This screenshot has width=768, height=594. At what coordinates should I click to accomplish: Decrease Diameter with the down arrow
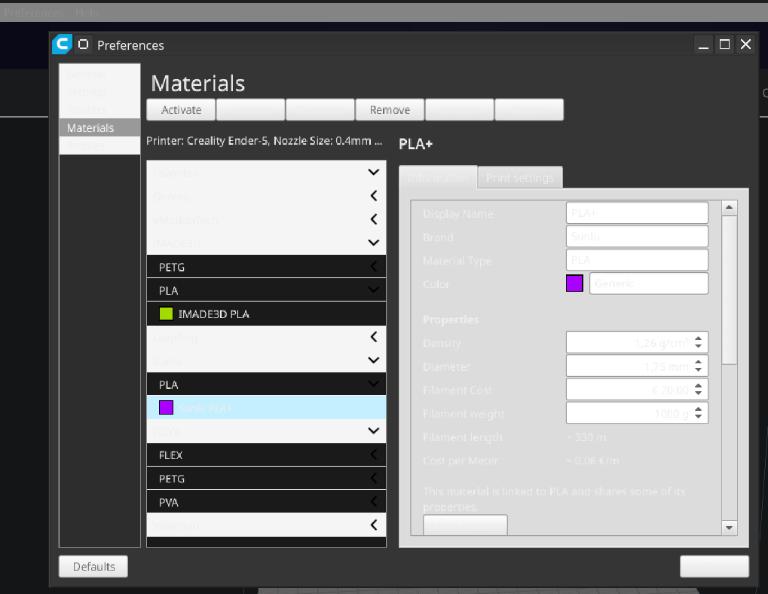pyautogui.click(x=699, y=370)
